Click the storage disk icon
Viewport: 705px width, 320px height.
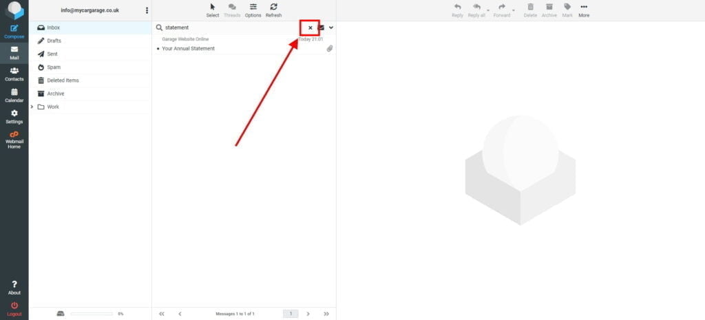click(x=61, y=314)
